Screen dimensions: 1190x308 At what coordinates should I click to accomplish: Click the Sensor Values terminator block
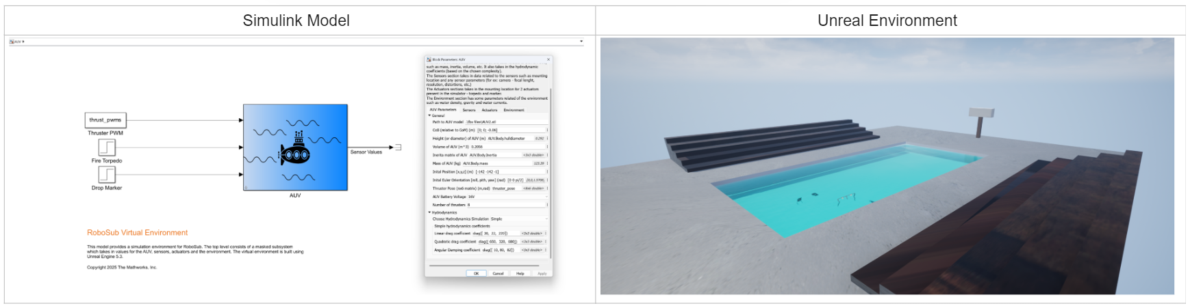pos(398,148)
